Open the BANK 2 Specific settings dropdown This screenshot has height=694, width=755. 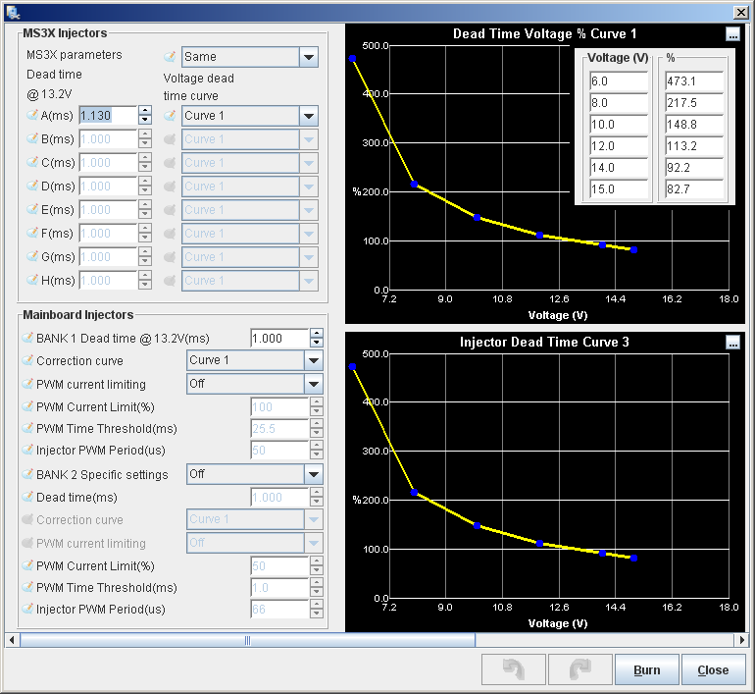(255, 474)
